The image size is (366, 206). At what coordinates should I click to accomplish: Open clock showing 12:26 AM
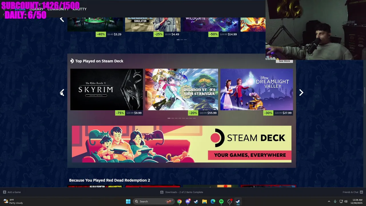click(x=356, y=201)
